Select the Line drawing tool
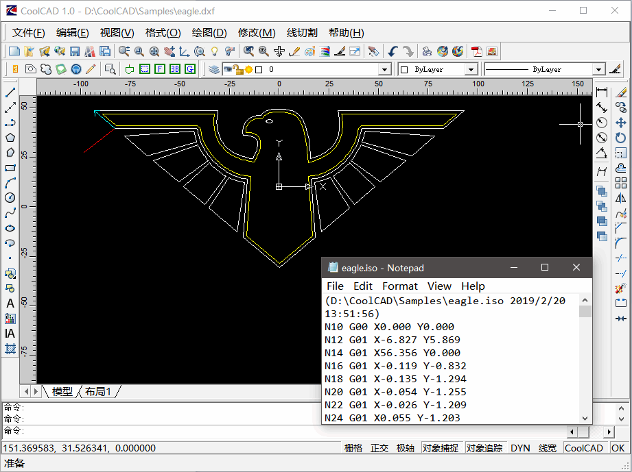632x472 pixels. (x=10, y=92)
